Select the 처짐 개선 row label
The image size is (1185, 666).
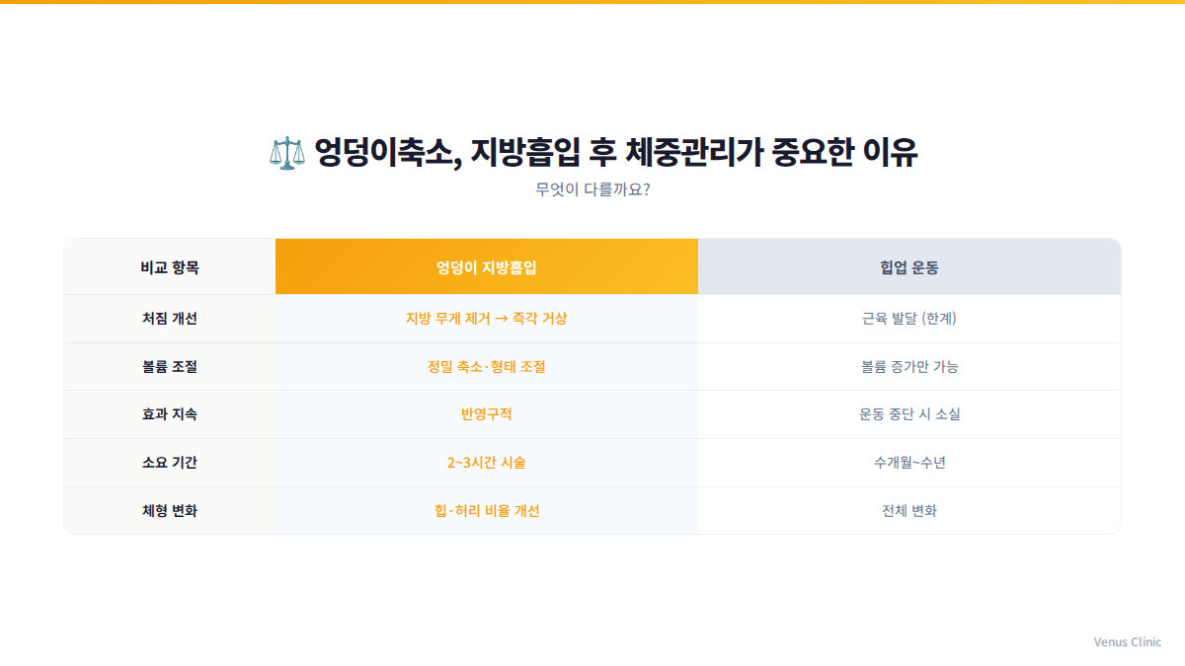point(170,319)
